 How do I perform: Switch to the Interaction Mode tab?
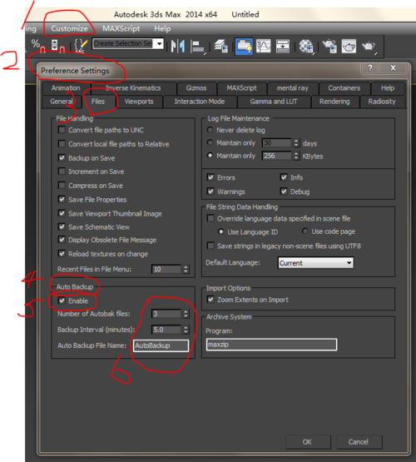point(200,102)
